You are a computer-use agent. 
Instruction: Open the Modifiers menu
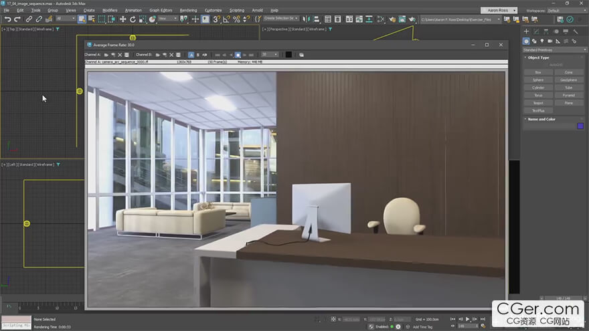pos(110,11)
